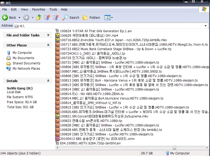Click the Back button label
210x156 pixels.
point(13,17)
